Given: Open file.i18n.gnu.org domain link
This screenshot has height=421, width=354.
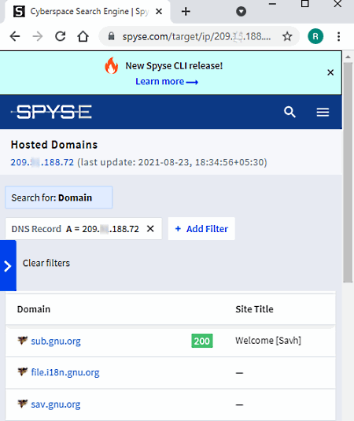Looking at the screenshot, I should pos(65,372).
